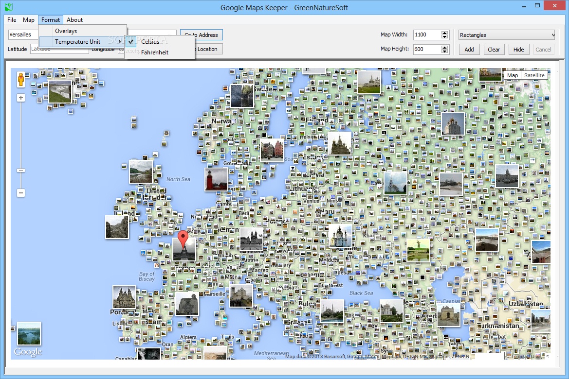This screenshot has height=379, width=569.
Task: Switch to Map view type
Action: pos(513,75)
